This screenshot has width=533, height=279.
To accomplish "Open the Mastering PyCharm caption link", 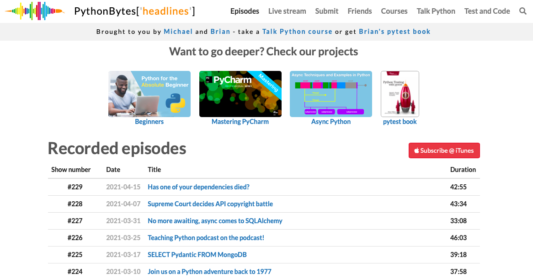I will tap(240, 122).
